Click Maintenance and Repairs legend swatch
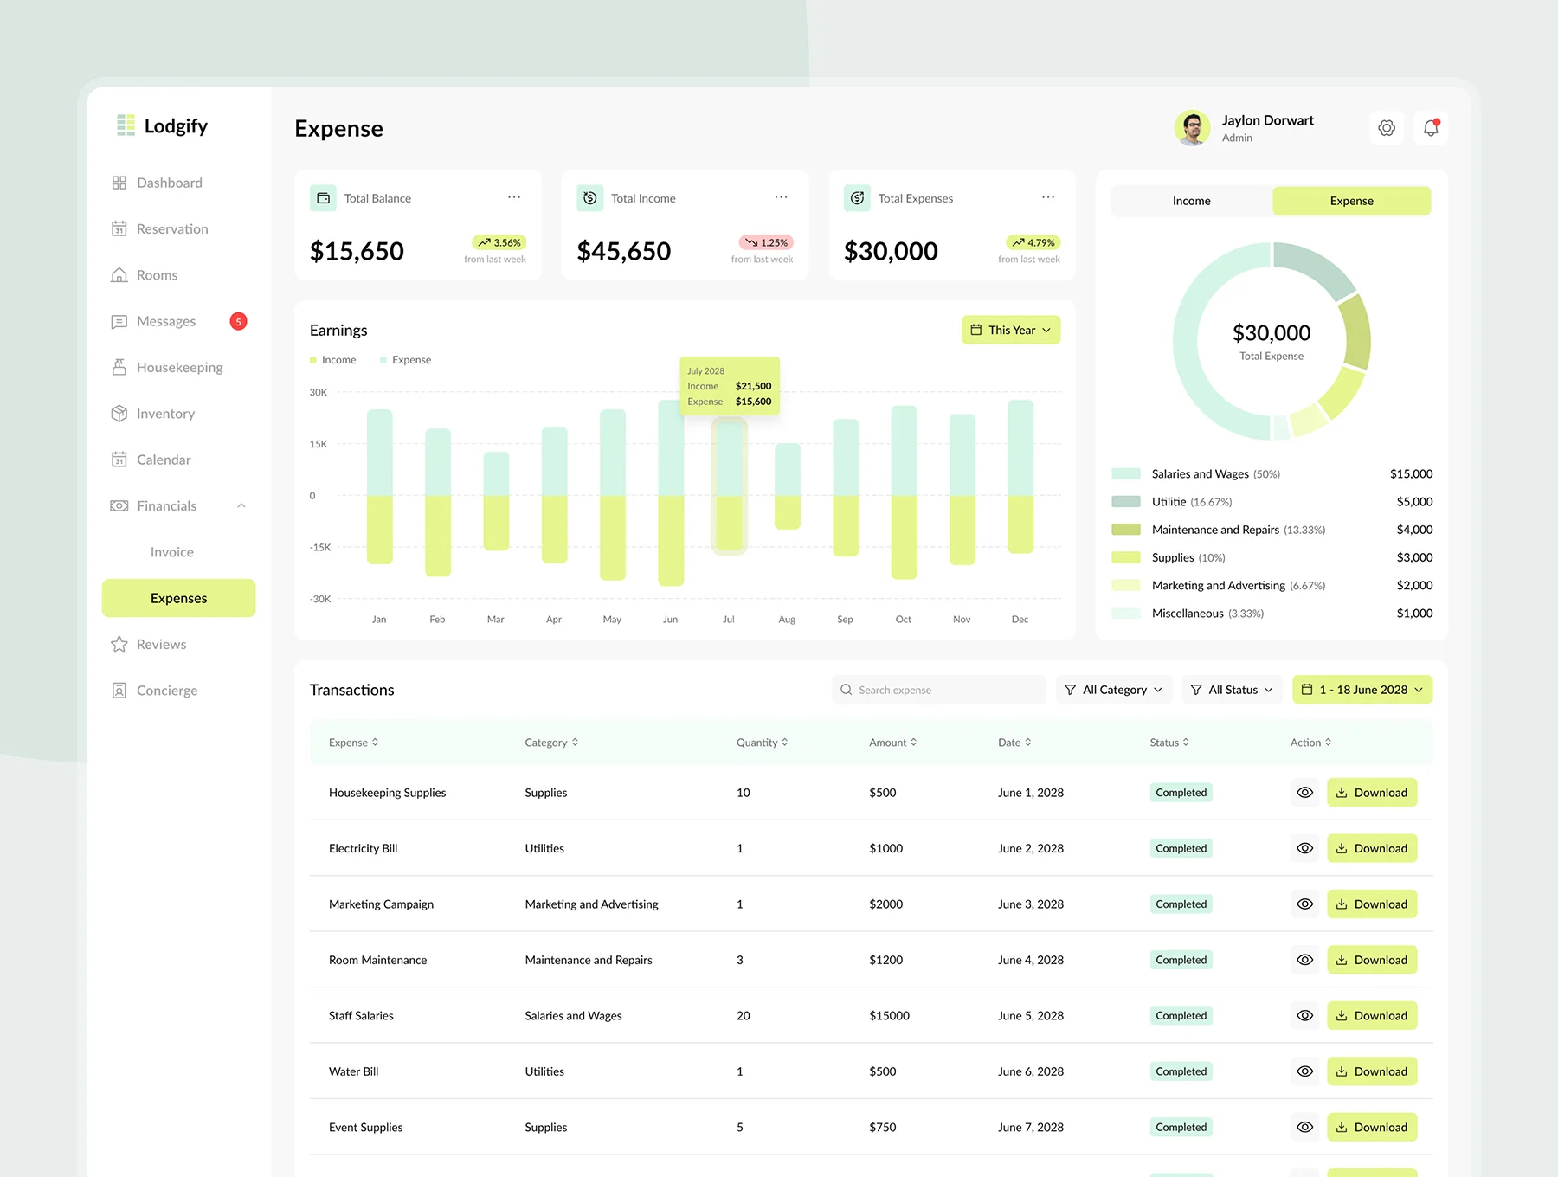This screenshot has height=1177, width=1558. [1126, 530]
